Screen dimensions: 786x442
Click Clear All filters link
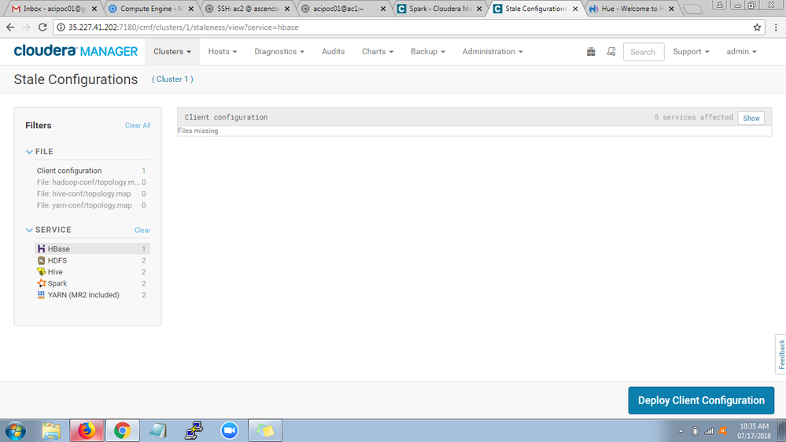coord(138,125)
